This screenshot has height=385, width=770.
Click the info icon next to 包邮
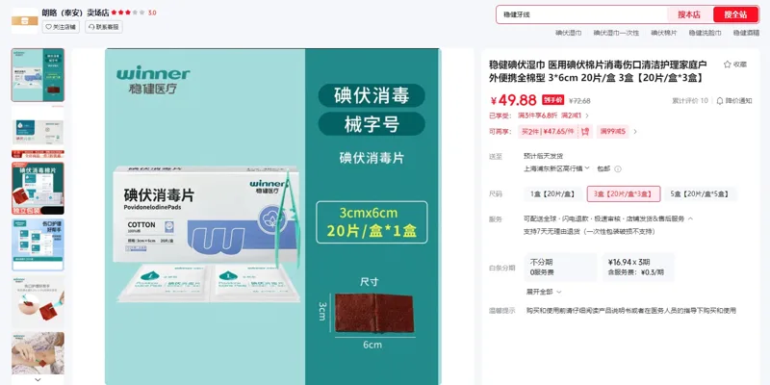pyautogui.click(x=618, y=169)
